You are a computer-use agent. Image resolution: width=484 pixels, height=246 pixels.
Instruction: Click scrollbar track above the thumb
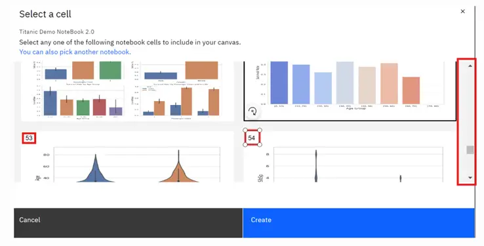pyautogui.click(x=470, y=106)
